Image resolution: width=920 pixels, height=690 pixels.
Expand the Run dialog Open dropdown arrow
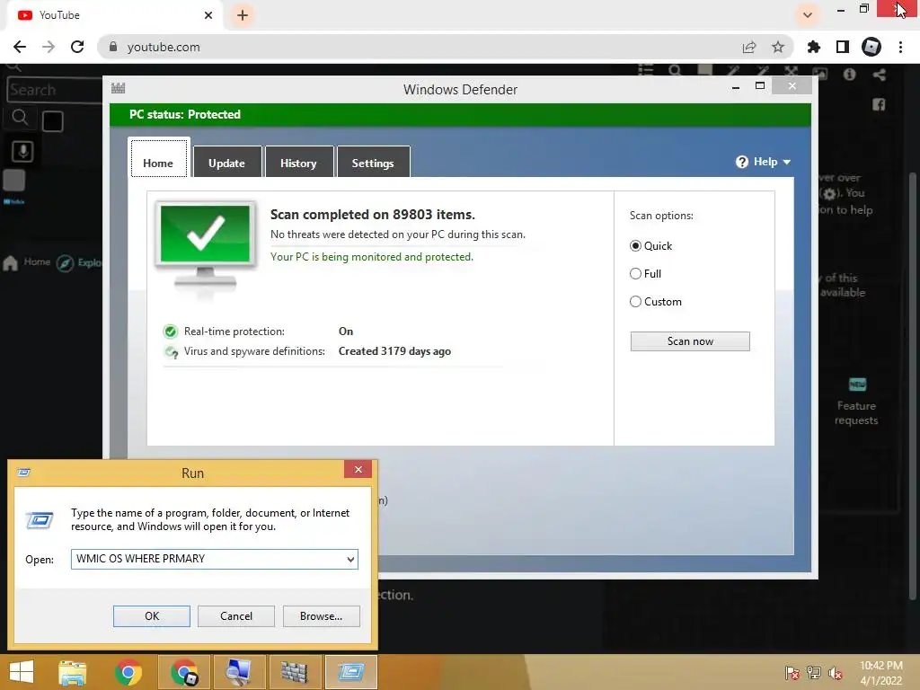(x=351, y=559)
